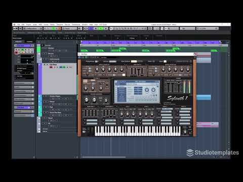
Task: Click the Filter Control Resonance knob
Action: 94,100
